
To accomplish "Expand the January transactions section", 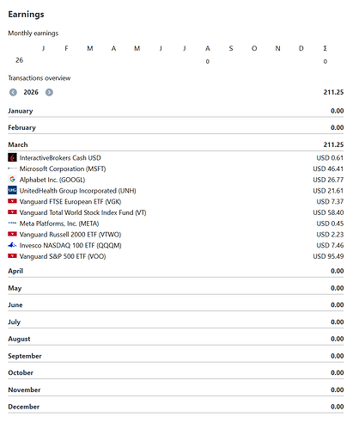I will click(x=176, y=111).
